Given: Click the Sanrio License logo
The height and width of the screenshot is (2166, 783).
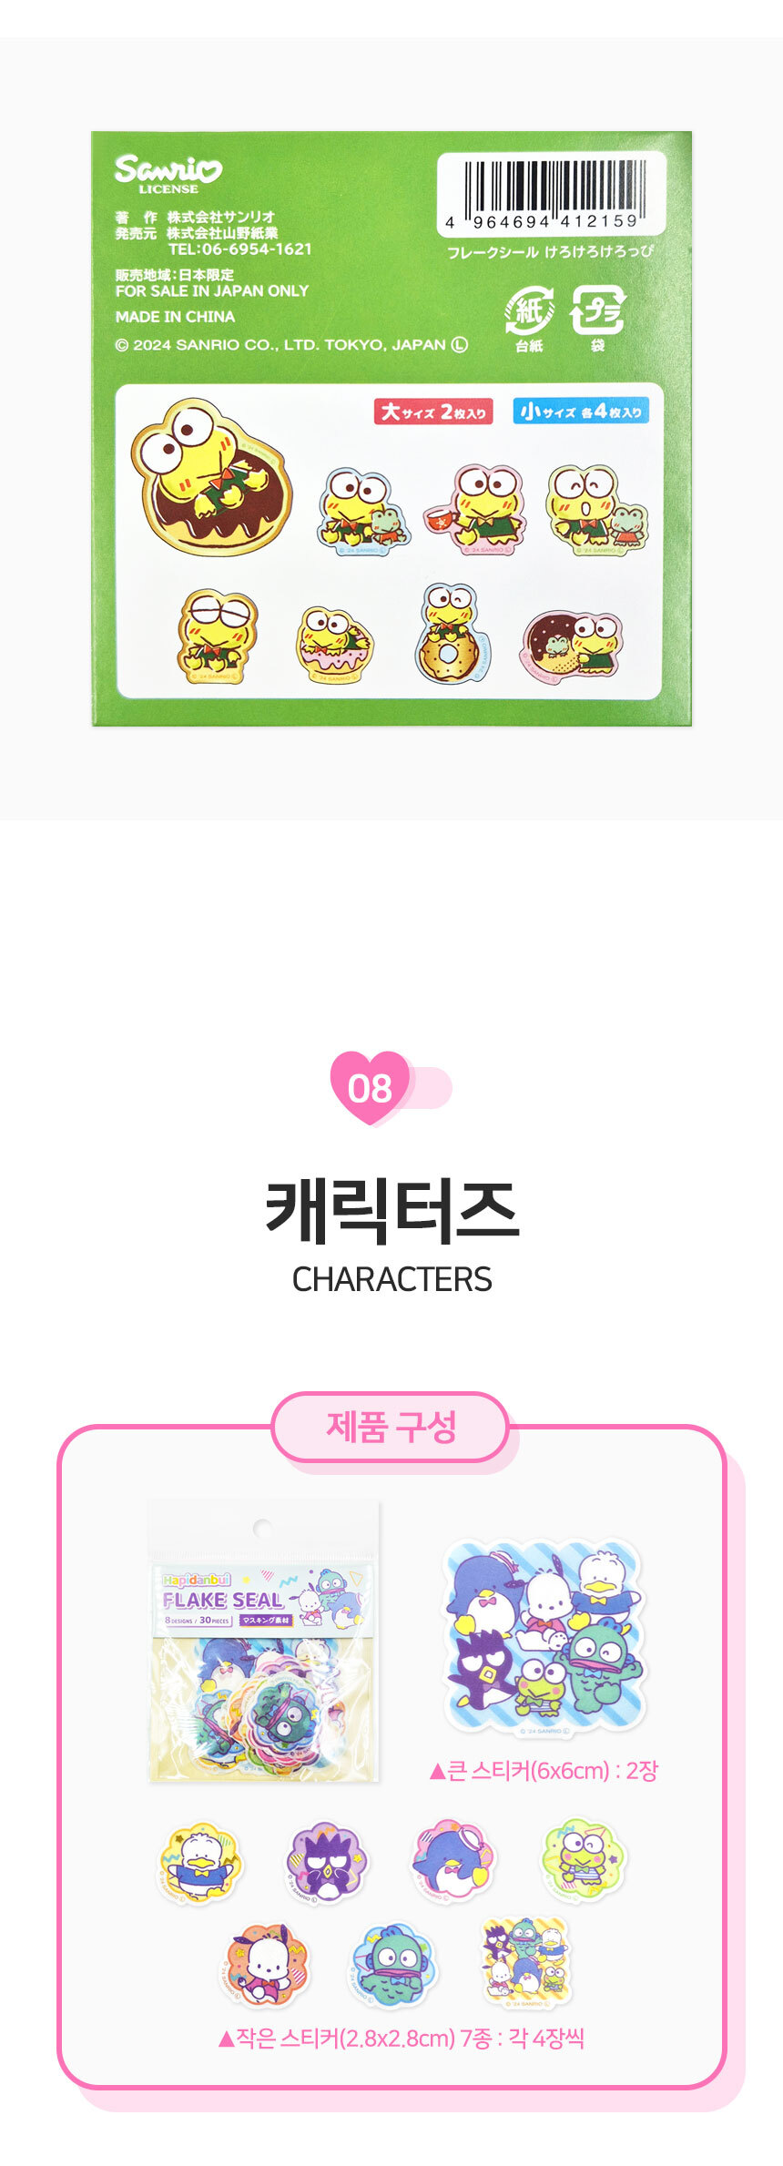Looking at the screenshot, I should [168, 174].
